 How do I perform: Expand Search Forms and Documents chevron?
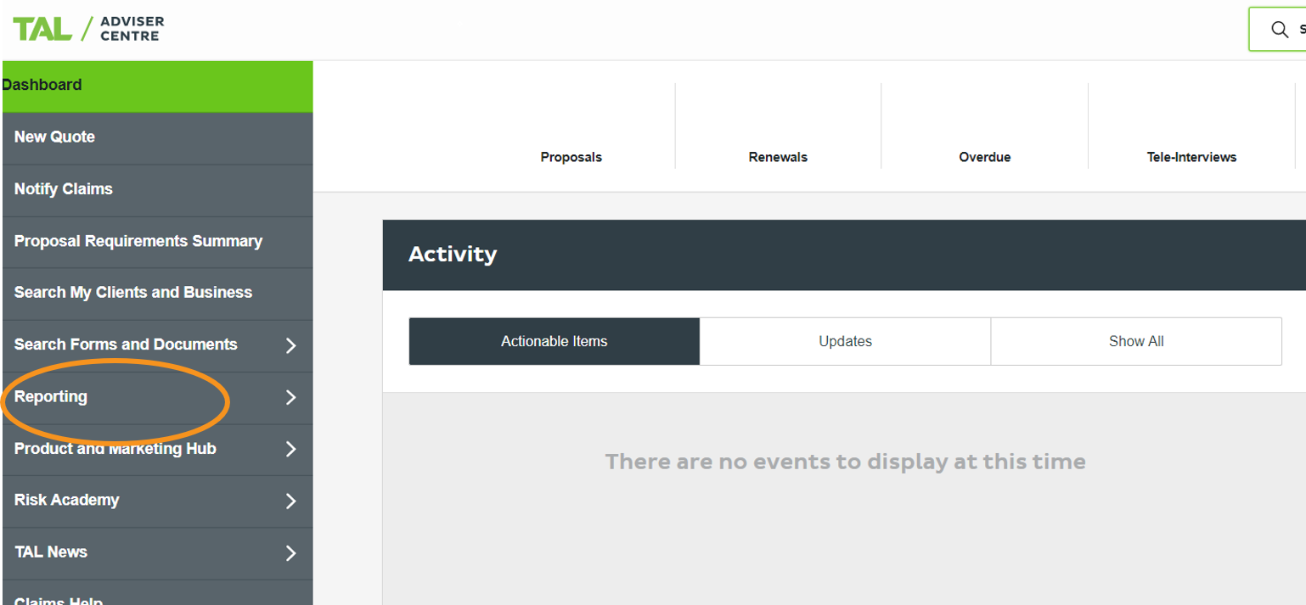coord(290,345)
